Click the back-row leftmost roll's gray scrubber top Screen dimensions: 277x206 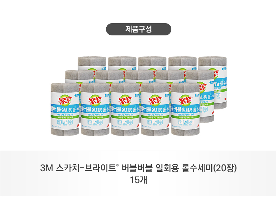tap(92, 61)
